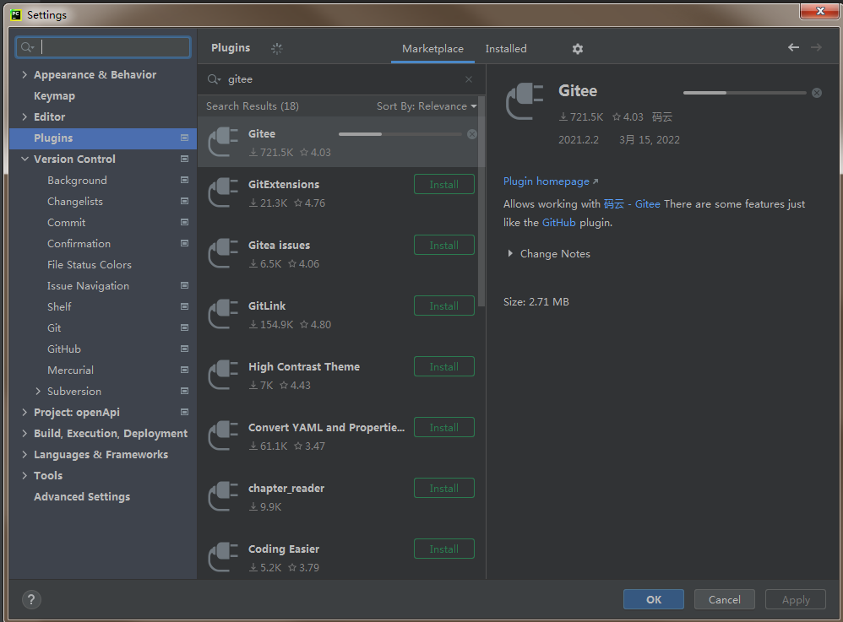Viewport: 843px width, 622px height.
Task: Cancel Gitee download in details panel
Action: 817,93
